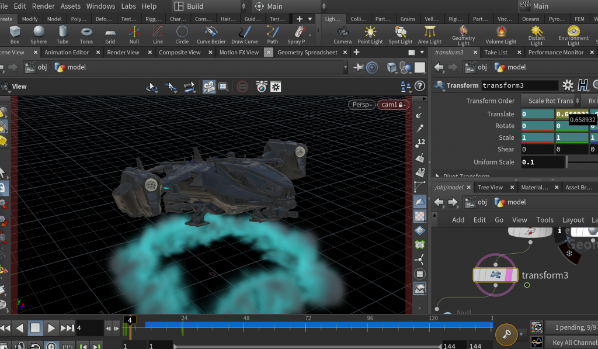598x349 pixels.
Task: Activate the Curve Bezier tool
Action: pos(211,34)
